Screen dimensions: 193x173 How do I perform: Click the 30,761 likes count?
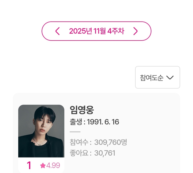coord(105,153)
